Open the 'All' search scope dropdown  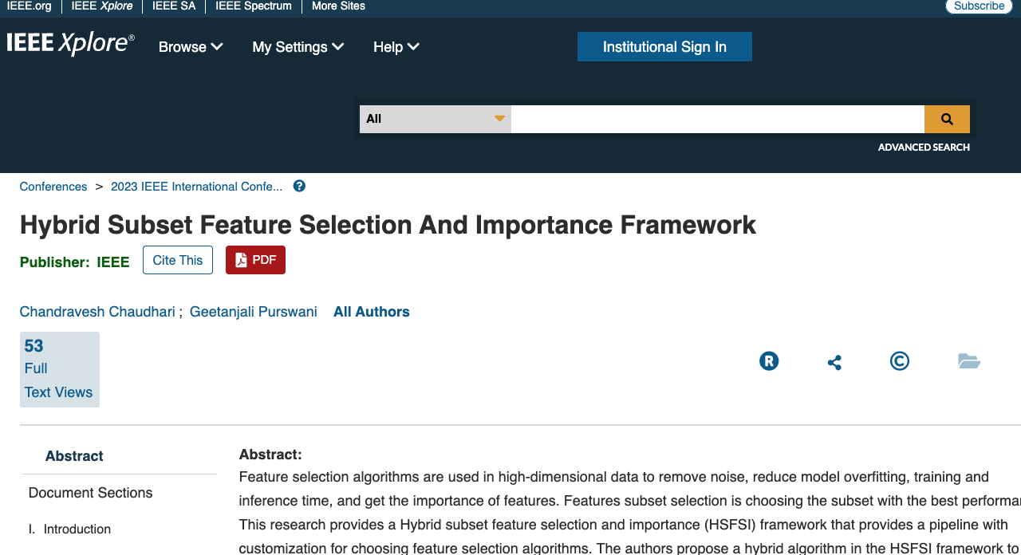(435, 118)
